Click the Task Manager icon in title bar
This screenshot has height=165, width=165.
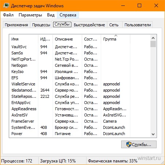coord(6,5)
